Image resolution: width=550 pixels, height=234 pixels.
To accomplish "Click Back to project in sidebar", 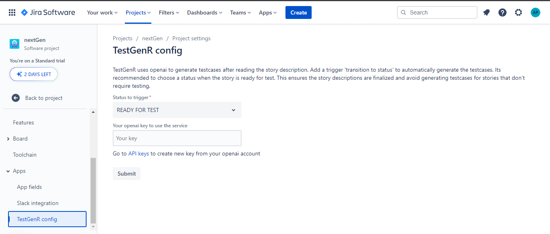I will click(43, 98).
